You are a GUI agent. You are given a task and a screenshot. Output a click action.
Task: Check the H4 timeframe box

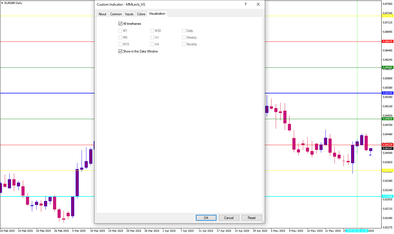coord(152,44)
